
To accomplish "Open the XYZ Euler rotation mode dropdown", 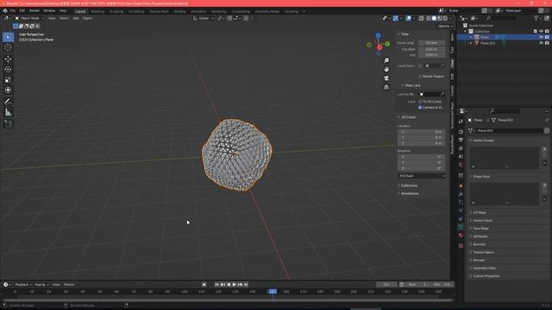I will (422, 176).
